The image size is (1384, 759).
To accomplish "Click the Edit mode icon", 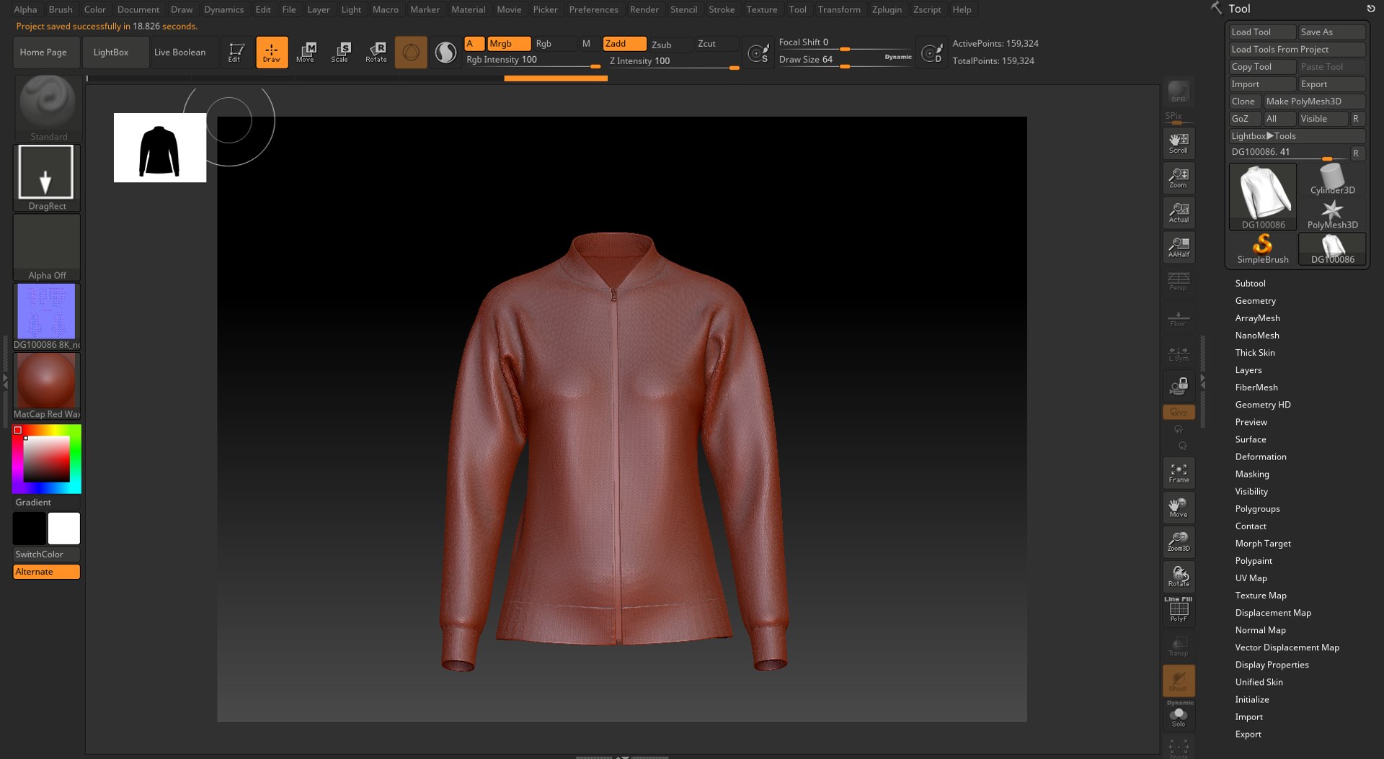I will point(236,52).
